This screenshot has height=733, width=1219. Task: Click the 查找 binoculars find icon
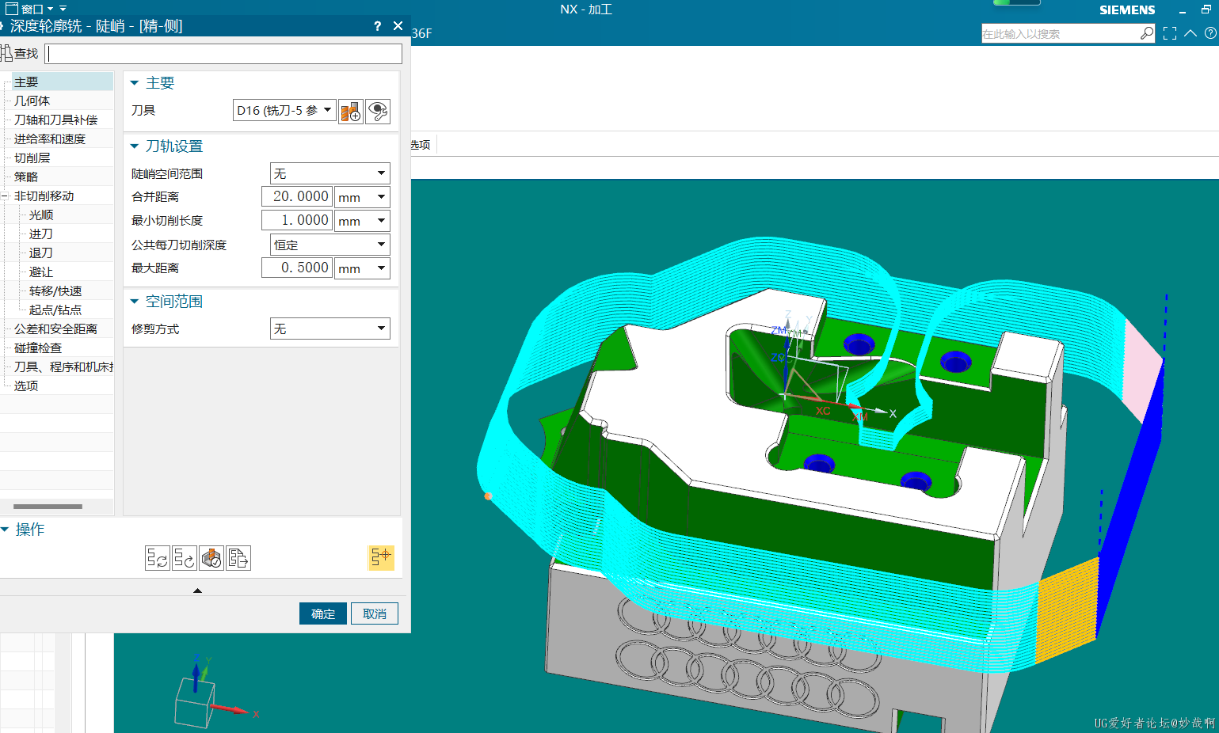tap(6, 54)
